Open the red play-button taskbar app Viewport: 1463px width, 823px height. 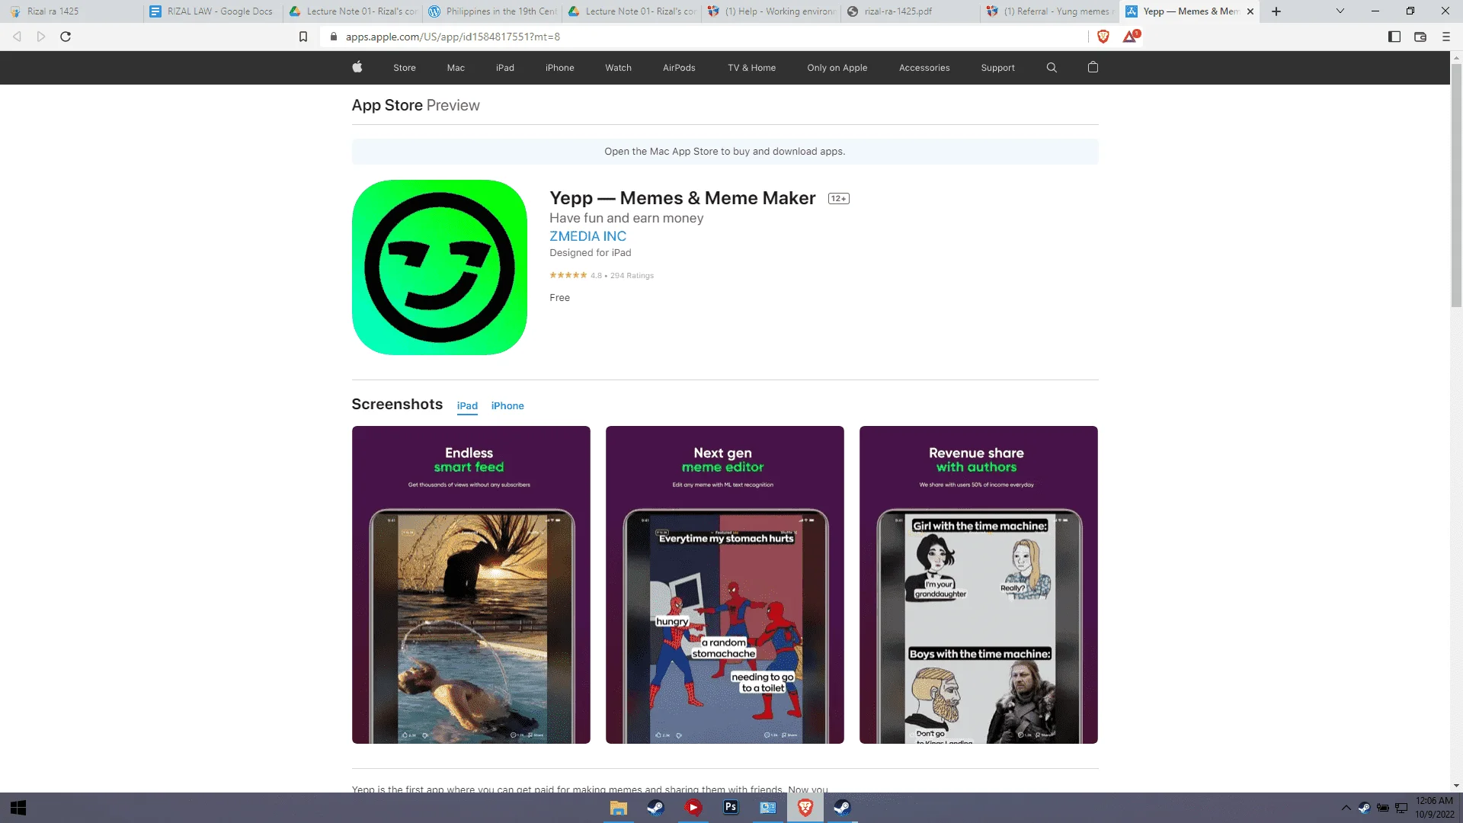(x=693, y=808)
